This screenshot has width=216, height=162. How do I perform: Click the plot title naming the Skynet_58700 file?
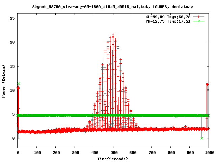tap(112, 7)
